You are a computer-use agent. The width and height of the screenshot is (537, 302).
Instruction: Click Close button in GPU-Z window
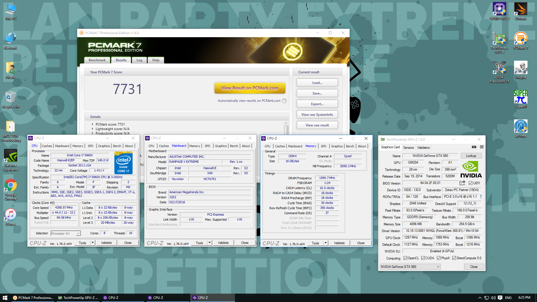pyautogui.click(x=474, y=267)
